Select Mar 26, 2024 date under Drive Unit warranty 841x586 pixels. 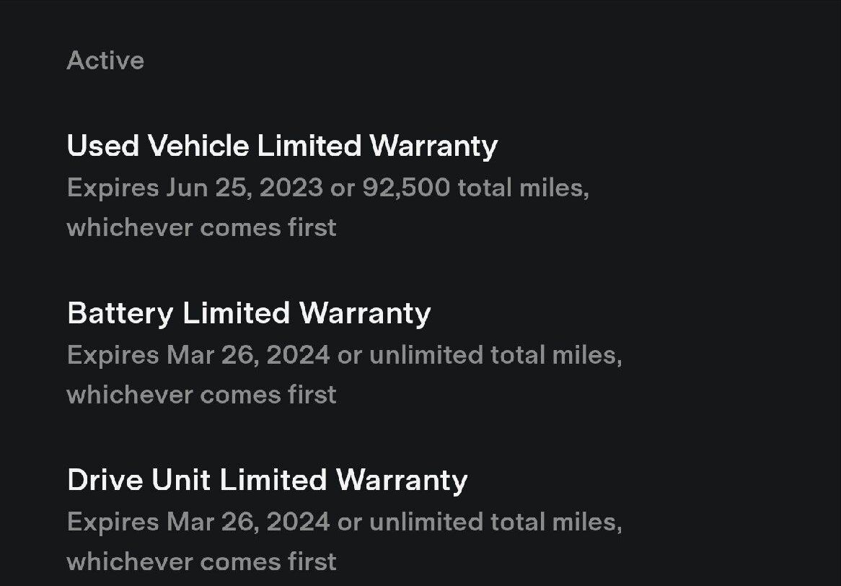(x=248, y=522)
